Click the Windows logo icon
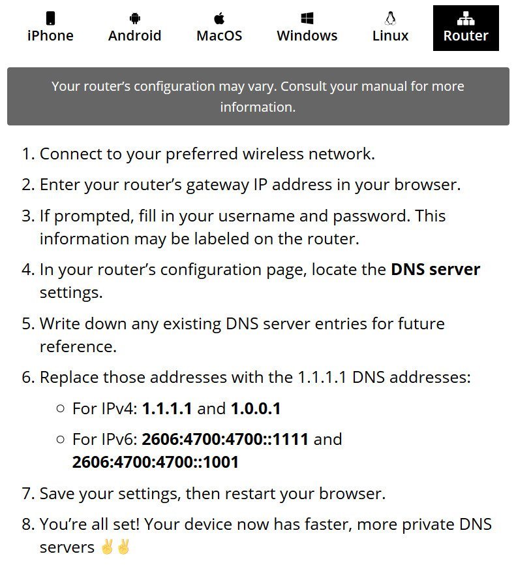The image size is (516, 571). coord(307,18)
